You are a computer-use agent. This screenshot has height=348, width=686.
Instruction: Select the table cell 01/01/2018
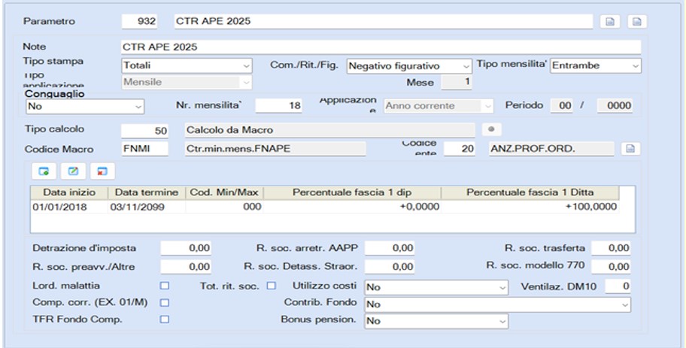click(69, 207)
